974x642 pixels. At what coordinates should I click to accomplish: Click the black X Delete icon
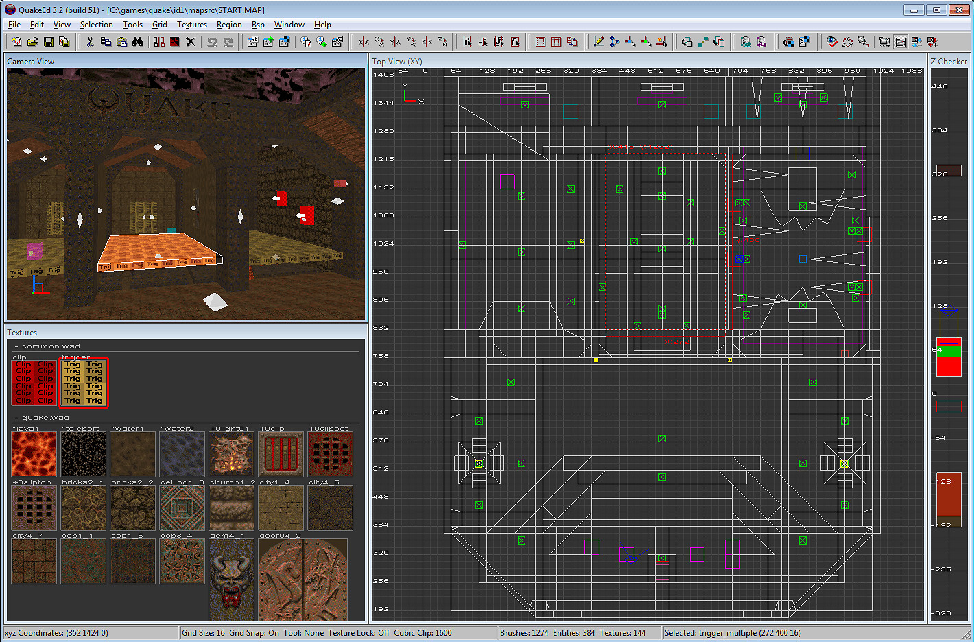pos(191,42)
